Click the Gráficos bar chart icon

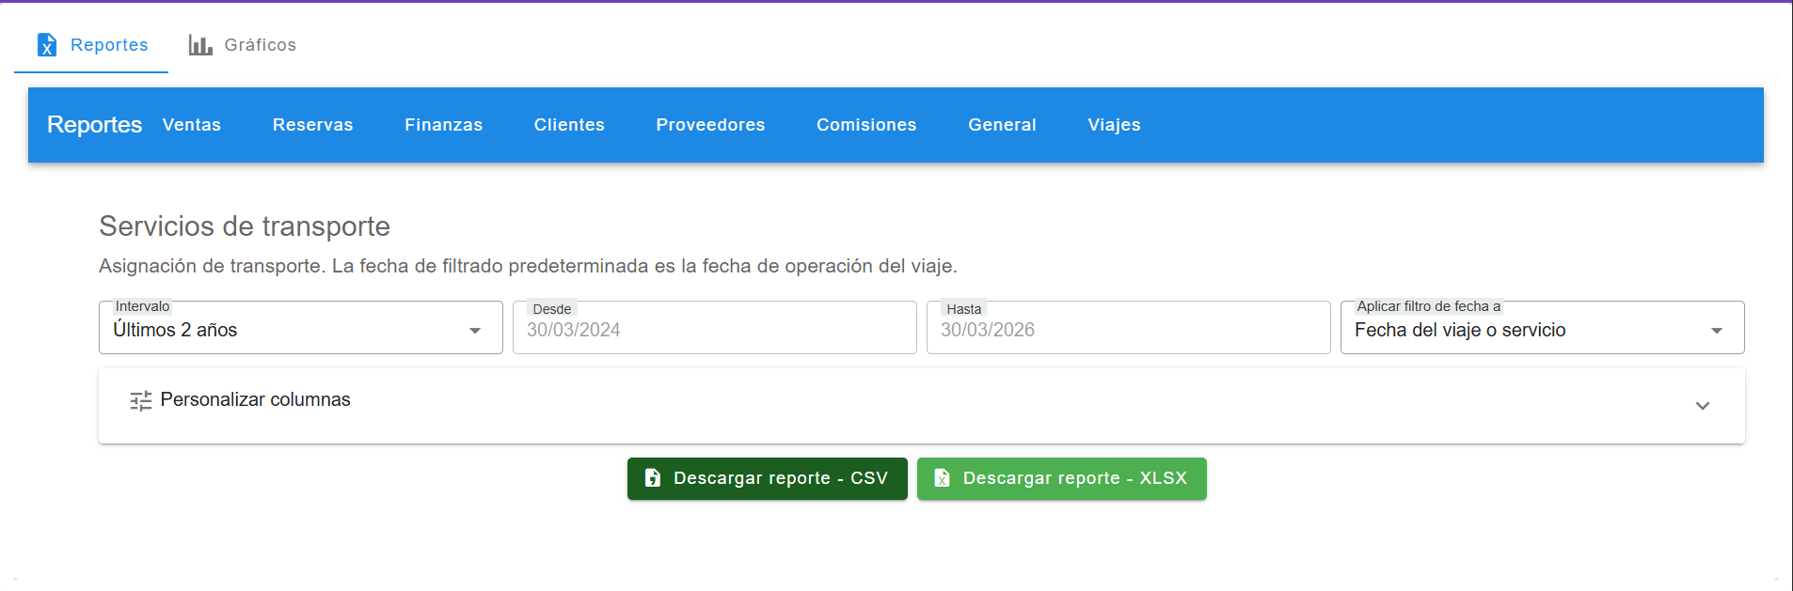(200, 45)
